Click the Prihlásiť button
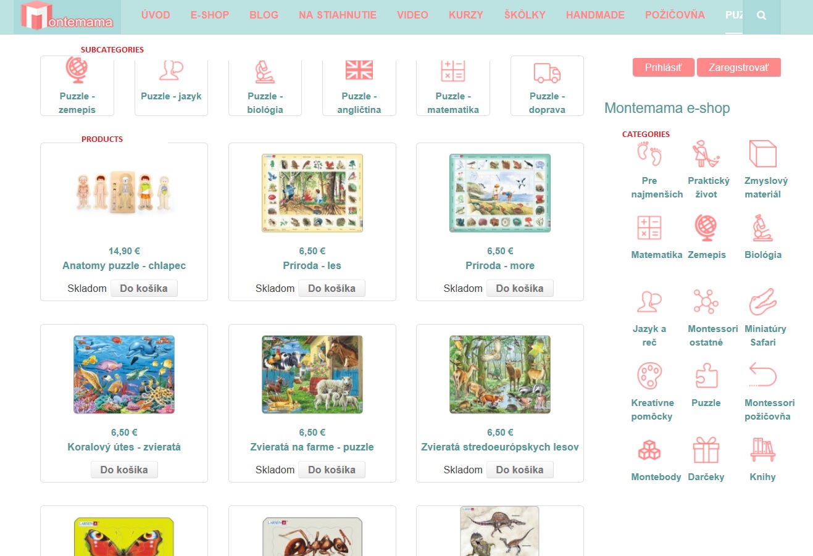Image resolution: width=813 pixels, height=556 pixels. click(664, 68)
